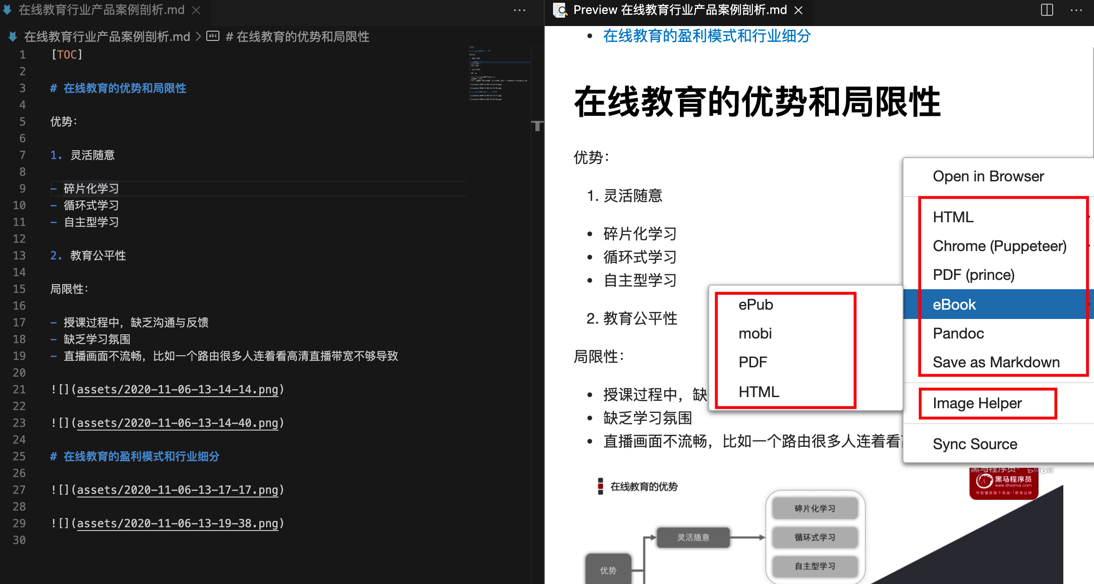Select the Image Helper option
The height and width of the screenshot is (584, 1094).
[976, 403]
